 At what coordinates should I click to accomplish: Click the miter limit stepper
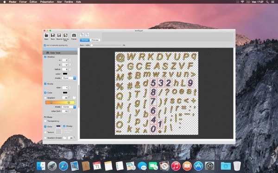[70, 111]
